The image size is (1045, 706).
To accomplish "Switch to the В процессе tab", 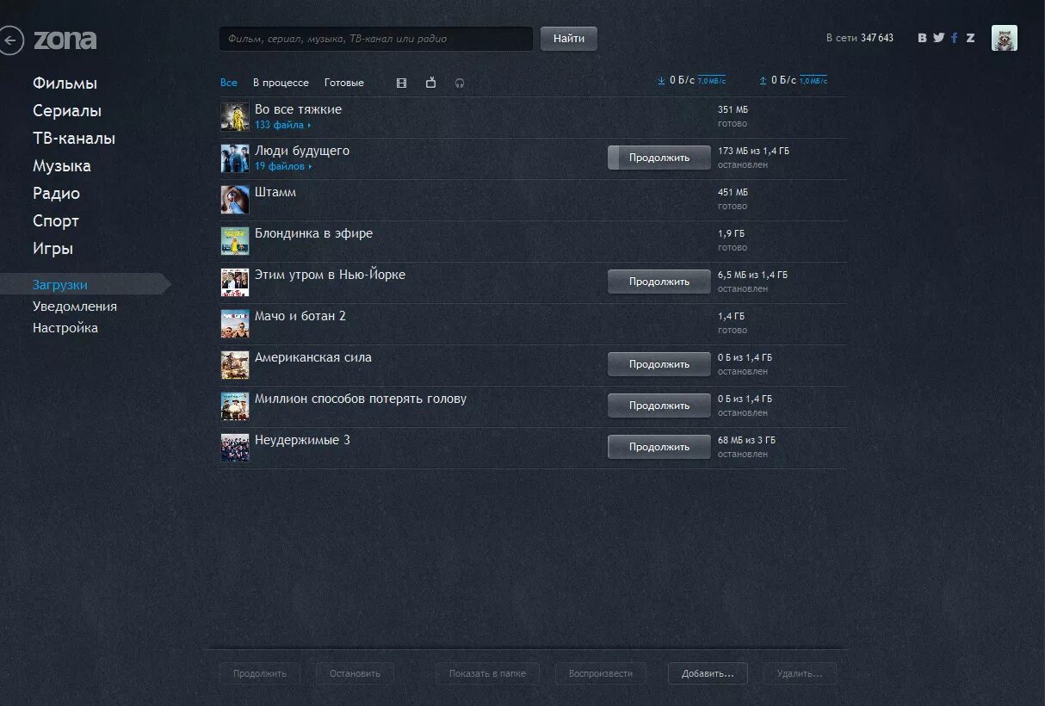I will 281,83.
